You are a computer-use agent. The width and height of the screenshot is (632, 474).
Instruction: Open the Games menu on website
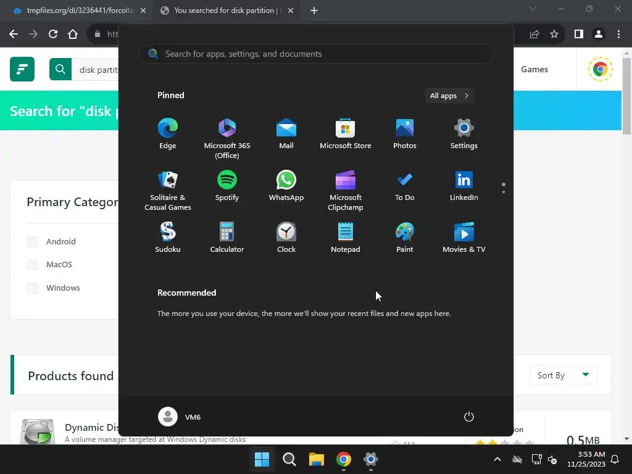(x=534, y=69)
